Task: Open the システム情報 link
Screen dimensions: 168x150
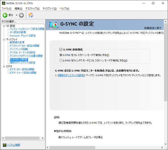Action: 13,145
